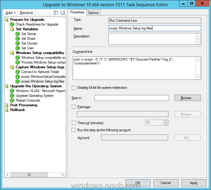
Task: Click the Post-Processing folder icon
Action: [7, 105]
